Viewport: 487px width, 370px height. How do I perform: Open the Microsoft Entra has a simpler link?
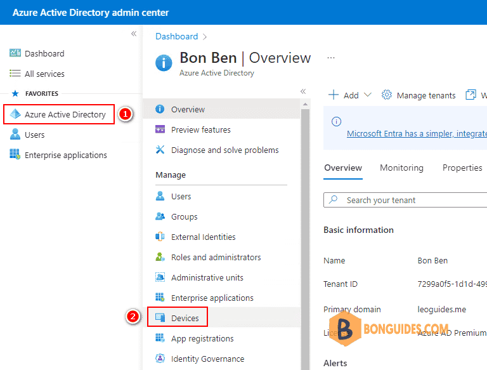[x=417, y=134]
